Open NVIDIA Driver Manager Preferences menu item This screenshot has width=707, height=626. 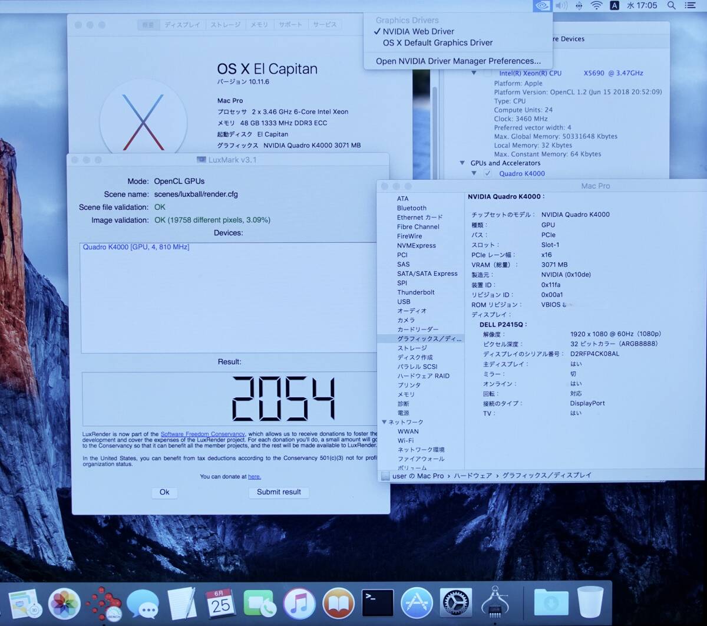tap(458, 61)
